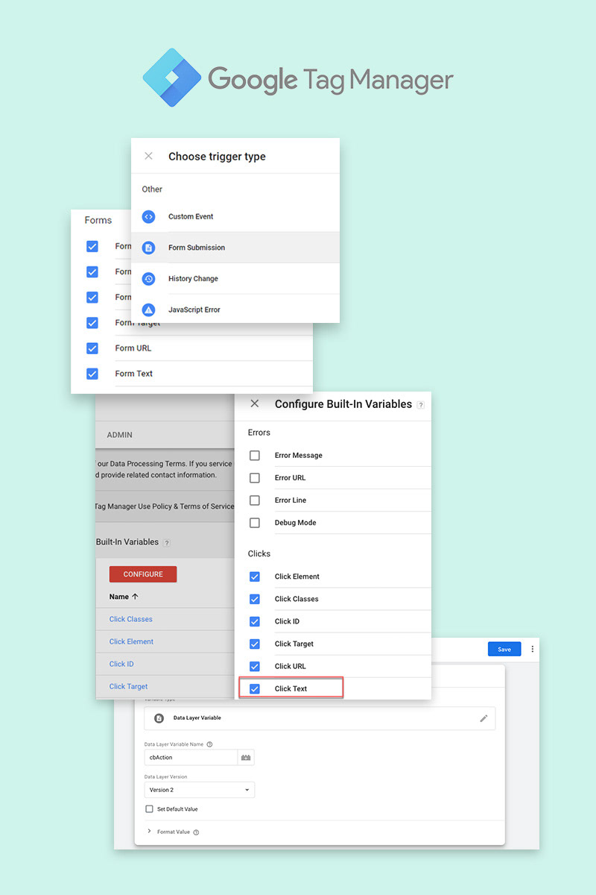Open the three-dot more options menu

click(533, 650)
